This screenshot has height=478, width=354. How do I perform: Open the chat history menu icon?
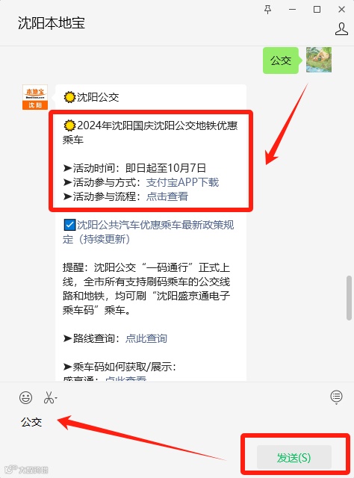click(336, 397)
